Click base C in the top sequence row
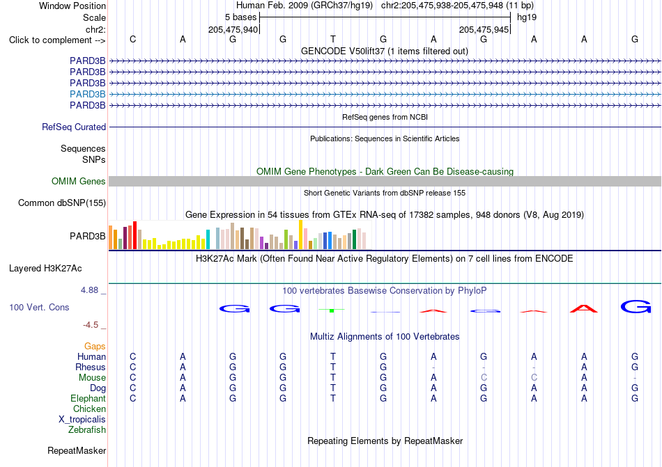Screen dimensions: 662x467 [132, 39]
